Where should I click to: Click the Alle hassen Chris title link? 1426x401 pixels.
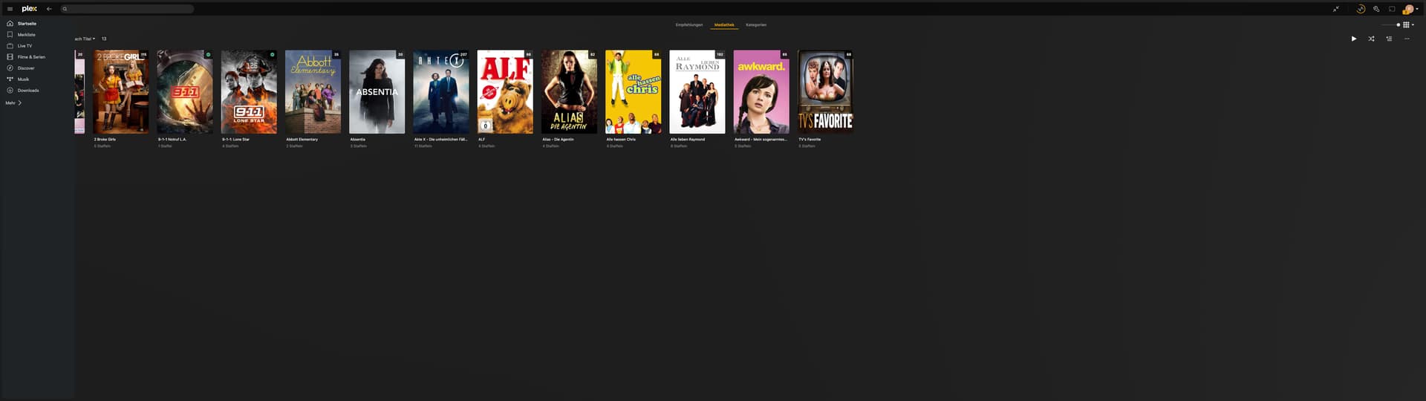(621, 139)
